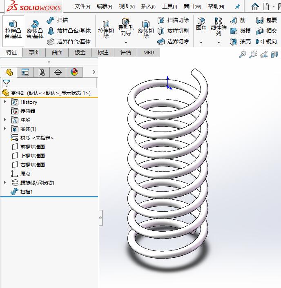Image resolution: width=281 pixels, height=288 pixels.
Task: Switch to the 草图 sketch tab
Action: point(34,53)
